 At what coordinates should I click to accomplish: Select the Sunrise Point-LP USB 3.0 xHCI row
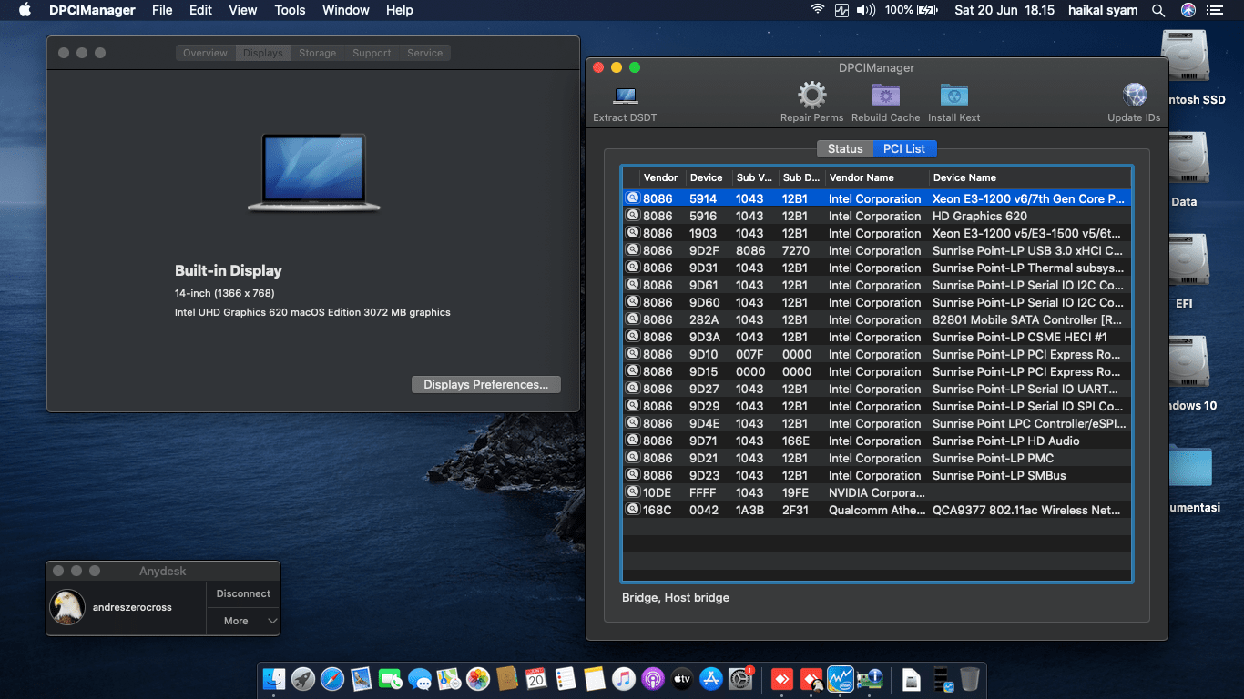tap(877, 250)
